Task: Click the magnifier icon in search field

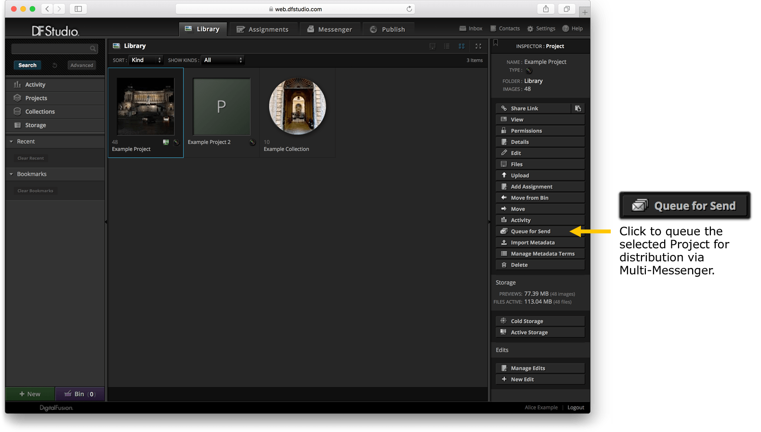Action: coord(93,49)
